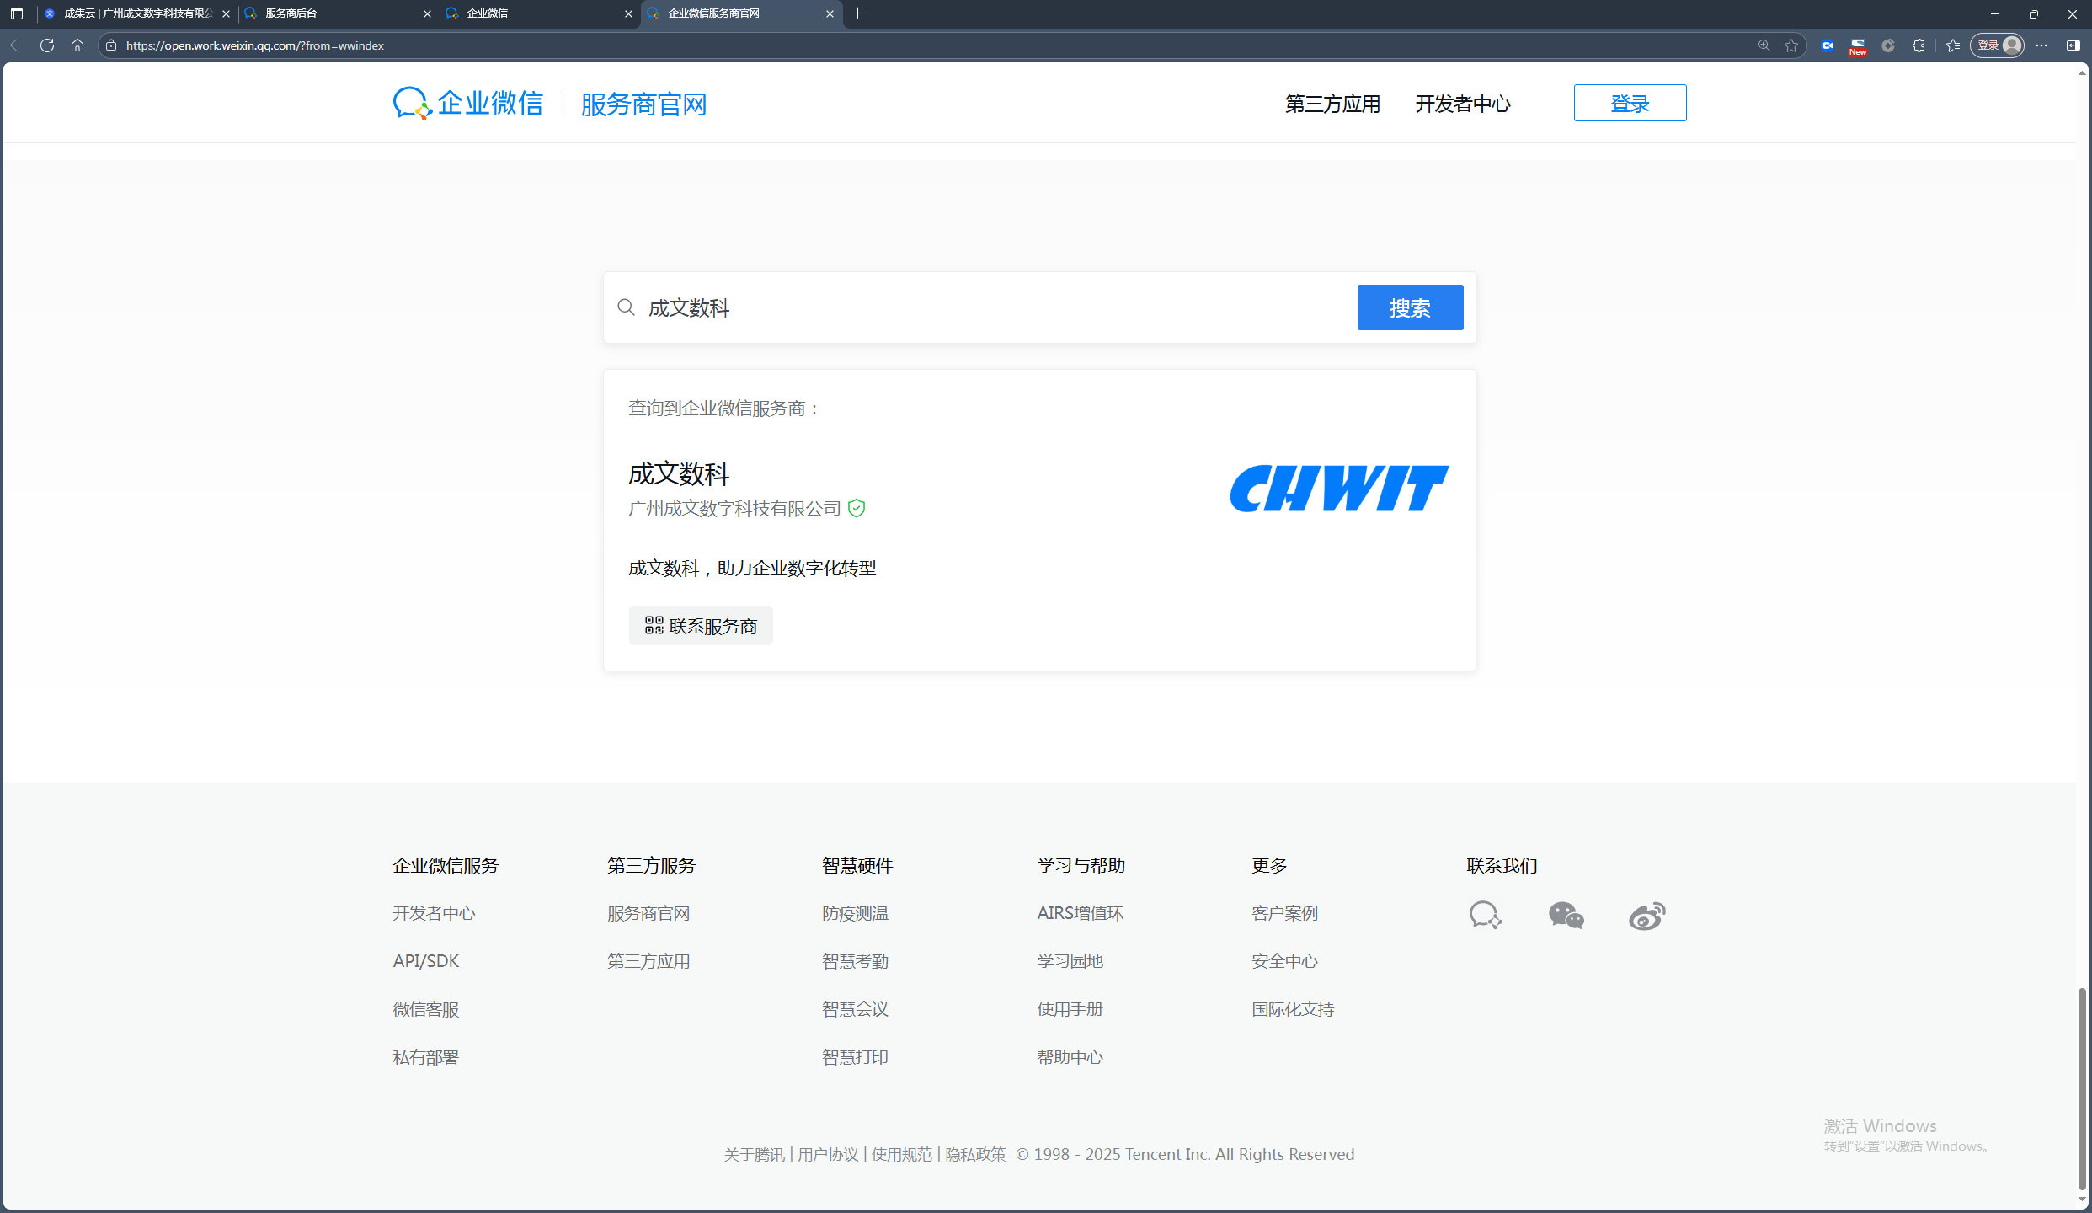This screenshot has height=1213, width=2092.
Task: Open 开发者中心 in the top navigation
Action: 1463,104
